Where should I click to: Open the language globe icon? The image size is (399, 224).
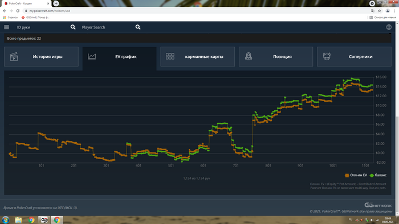(x=389, y=27)
